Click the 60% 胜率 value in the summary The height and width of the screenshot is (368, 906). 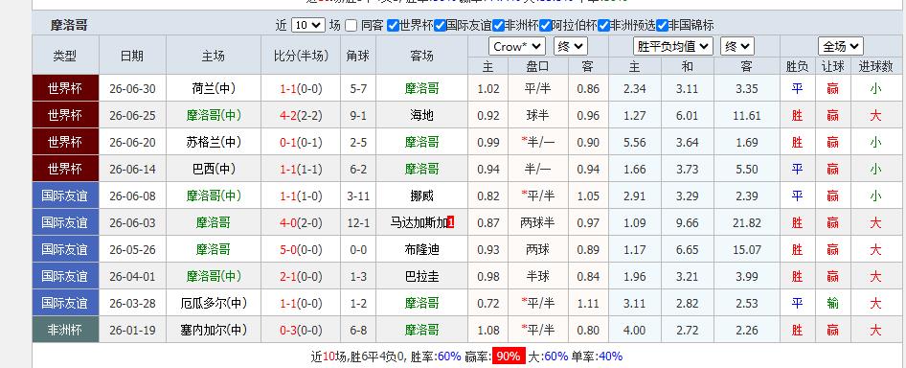coord(448,356)
